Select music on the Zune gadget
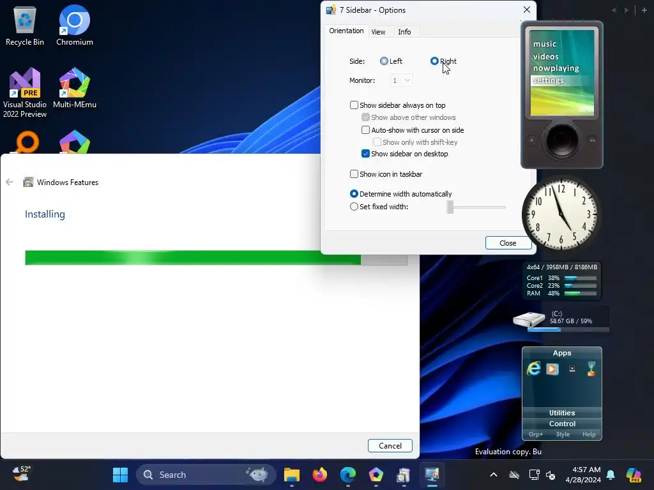 [545, 44]
